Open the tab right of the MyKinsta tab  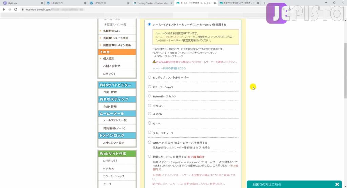pos(65,3)
